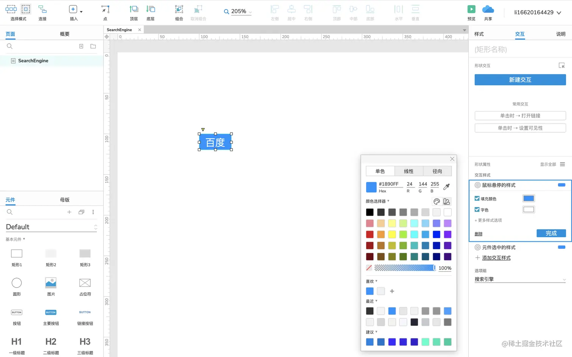Viewport: 572px width, 357px height.
Task: Open the hover fill color swatch
Action: 528,198
